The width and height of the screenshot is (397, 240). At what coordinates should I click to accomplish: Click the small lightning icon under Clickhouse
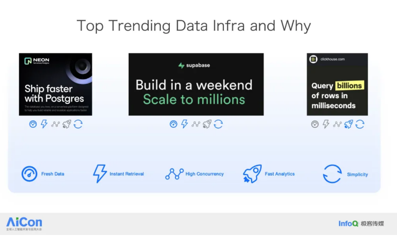pos(326,124)
